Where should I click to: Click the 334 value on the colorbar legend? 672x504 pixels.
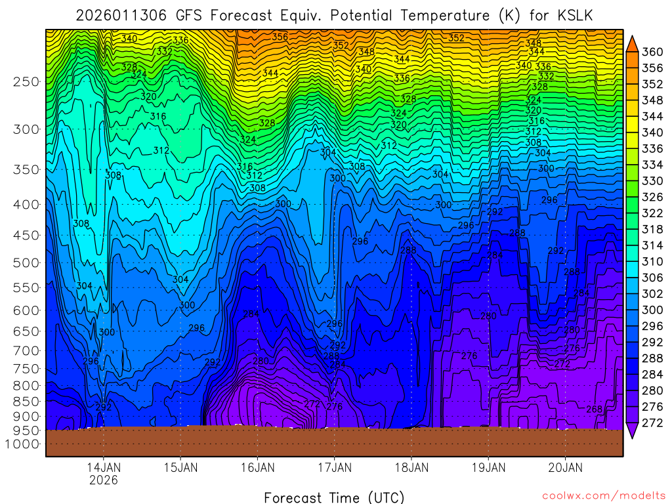point(652,165)
